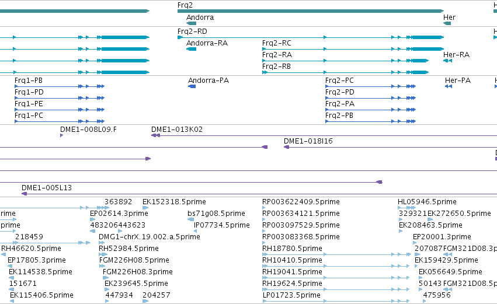The height and width of the screenshot is (304, 497).
Task: Select the Frq2-RB transcript label
Action: tap(276, 67)
